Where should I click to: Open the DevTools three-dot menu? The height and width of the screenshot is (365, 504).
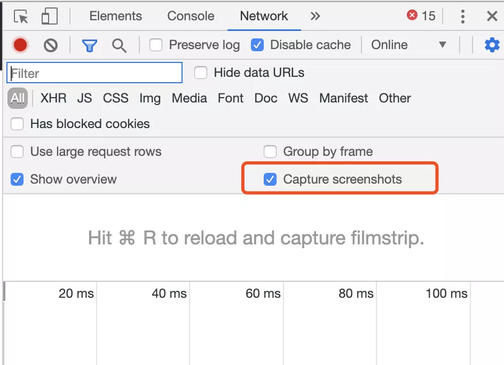click(x=462, y=17)
